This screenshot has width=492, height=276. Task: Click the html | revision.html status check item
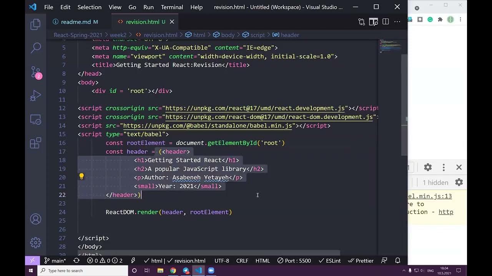[175, 261]
